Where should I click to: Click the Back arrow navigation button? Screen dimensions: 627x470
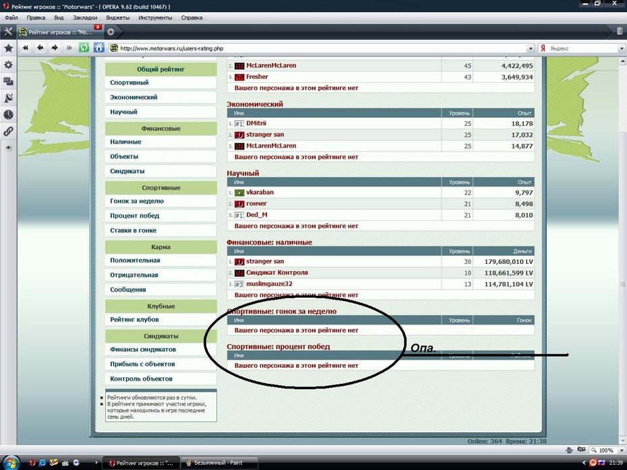(x=40, y=48)
